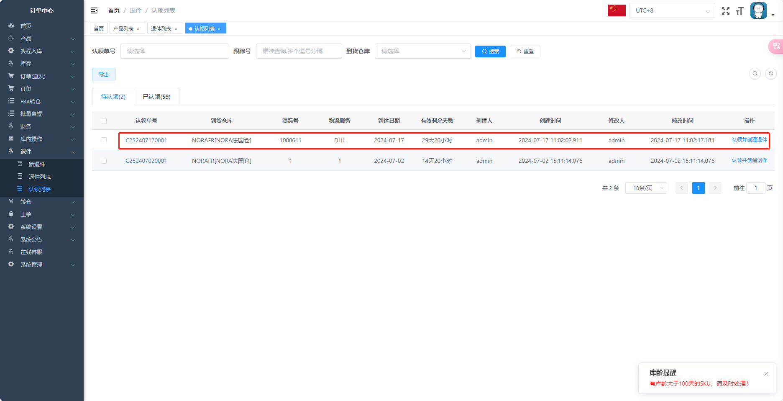Viewport: 783px width, 401px height.
Task: Click the China flag language icon
Action: coord(617,10)
